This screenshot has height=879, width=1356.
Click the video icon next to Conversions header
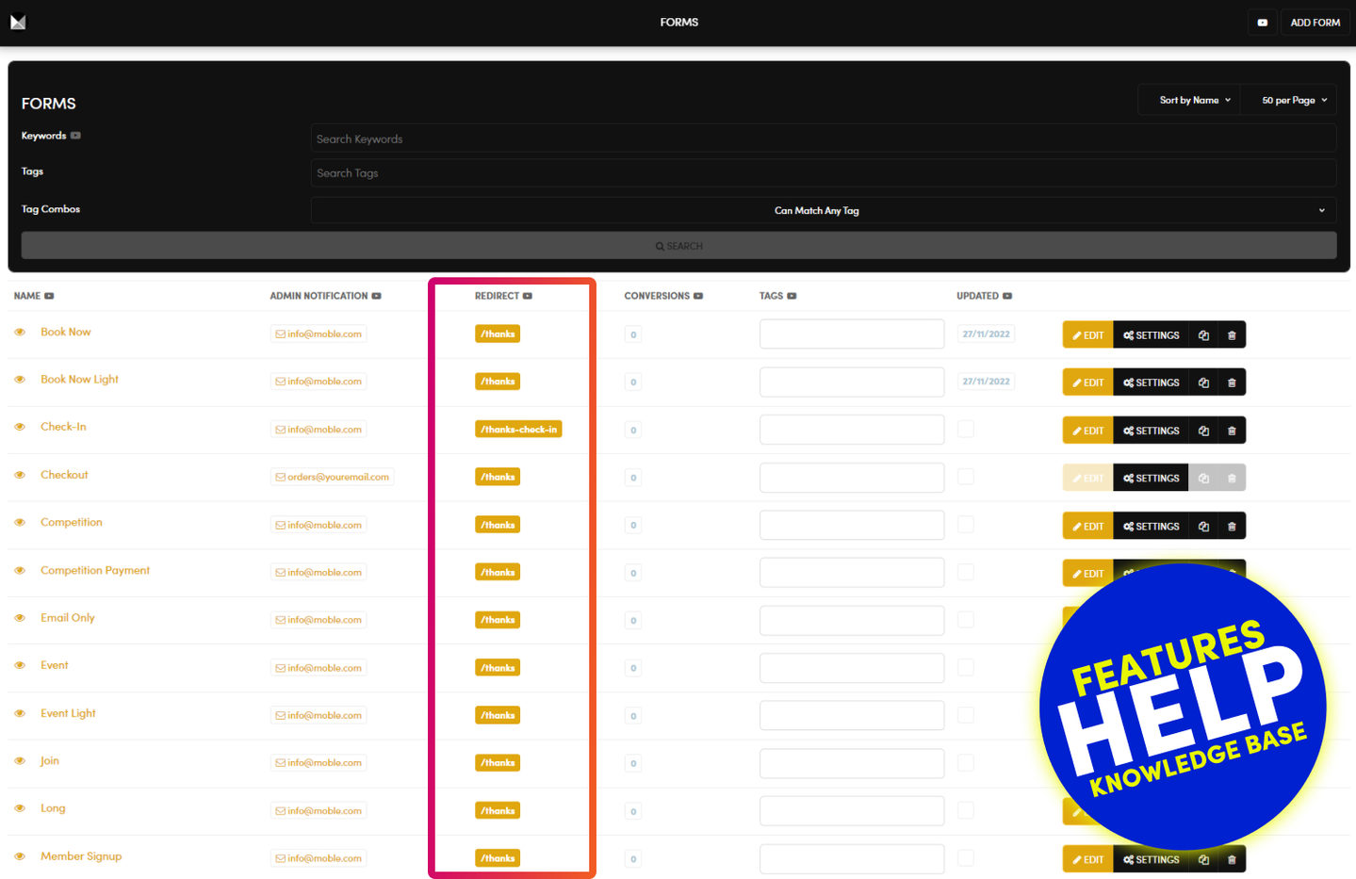click(698, 296)
